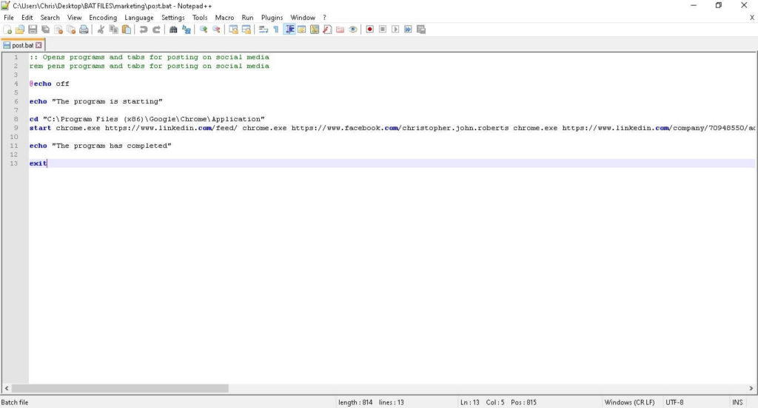Click the Redo arrow icon
The width and height of the screenshot is (758, 408).
coord(156,30)
